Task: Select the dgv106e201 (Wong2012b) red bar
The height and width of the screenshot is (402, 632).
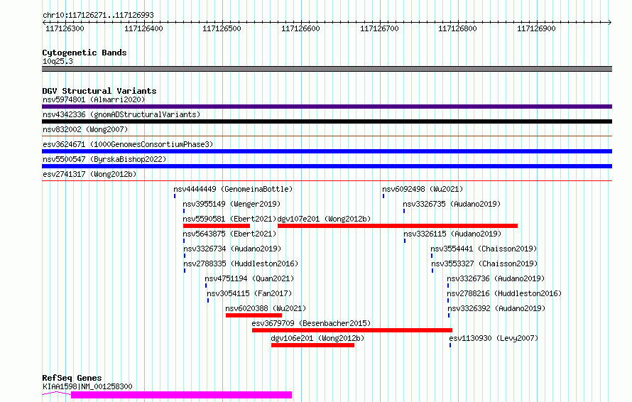Action: (312, 345)
